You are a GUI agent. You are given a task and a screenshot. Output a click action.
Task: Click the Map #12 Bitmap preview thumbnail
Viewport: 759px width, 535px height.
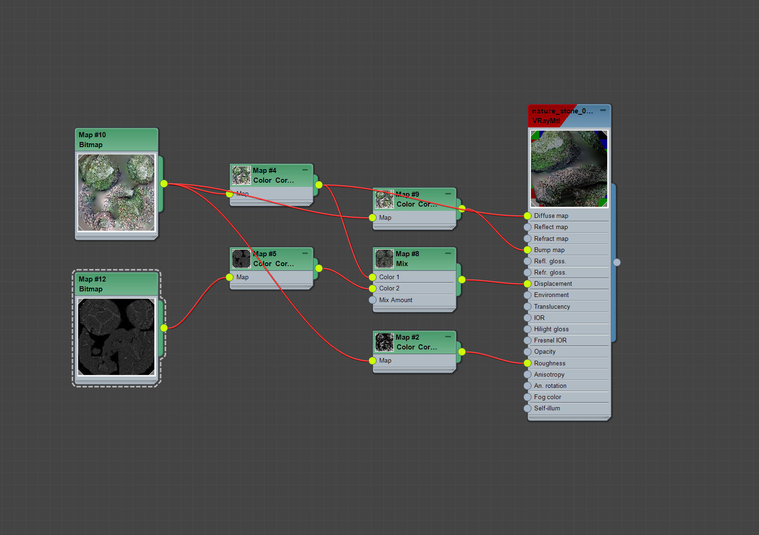(x=116, y=337)
